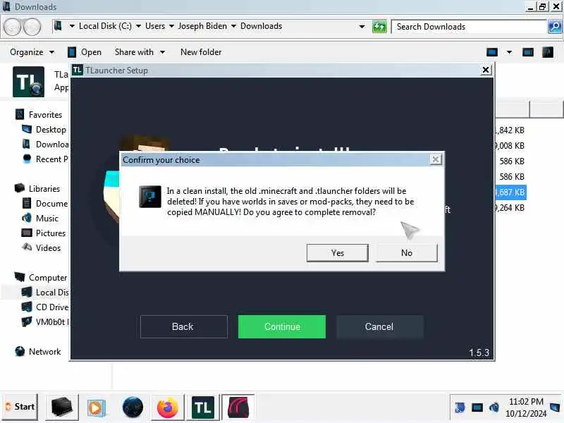The height and width of the screenshot is (423, 564).
Task: Create a New folder
Action: coord(201,52)
